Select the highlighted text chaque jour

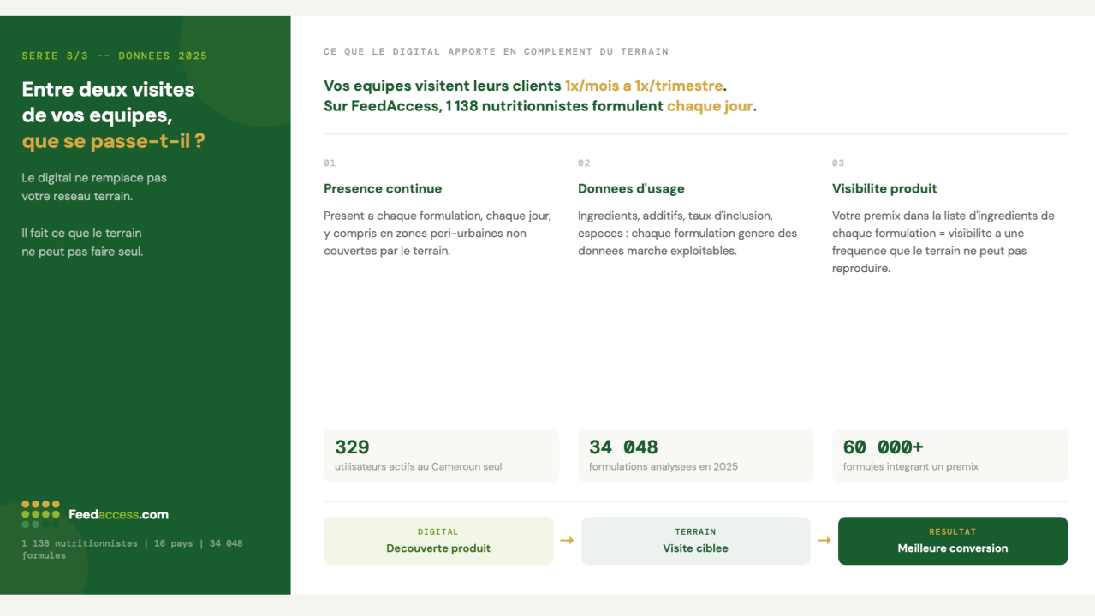click(708, 104)
